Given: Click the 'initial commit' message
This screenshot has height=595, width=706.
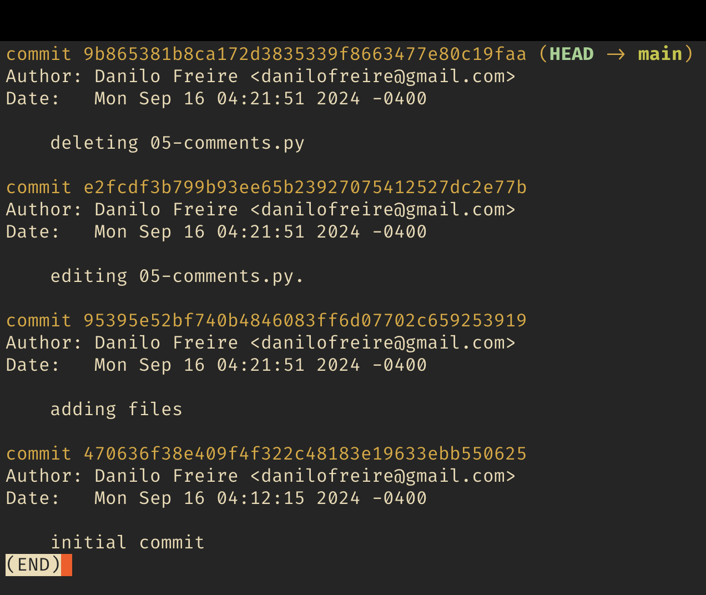Looking at the screenshot, I should 127,542.
